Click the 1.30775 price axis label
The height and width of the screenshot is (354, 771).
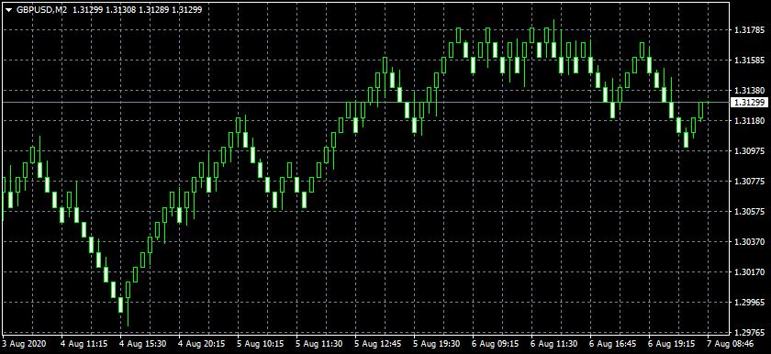748,182
